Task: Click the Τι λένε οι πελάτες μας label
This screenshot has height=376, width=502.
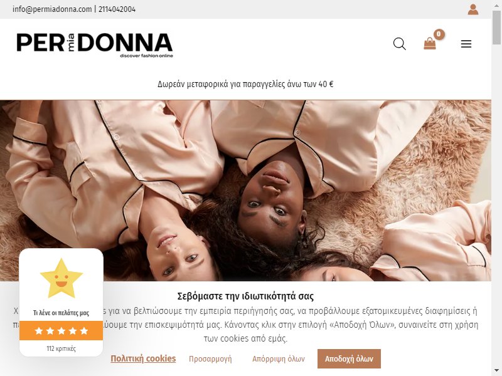Action: point(61,313)
